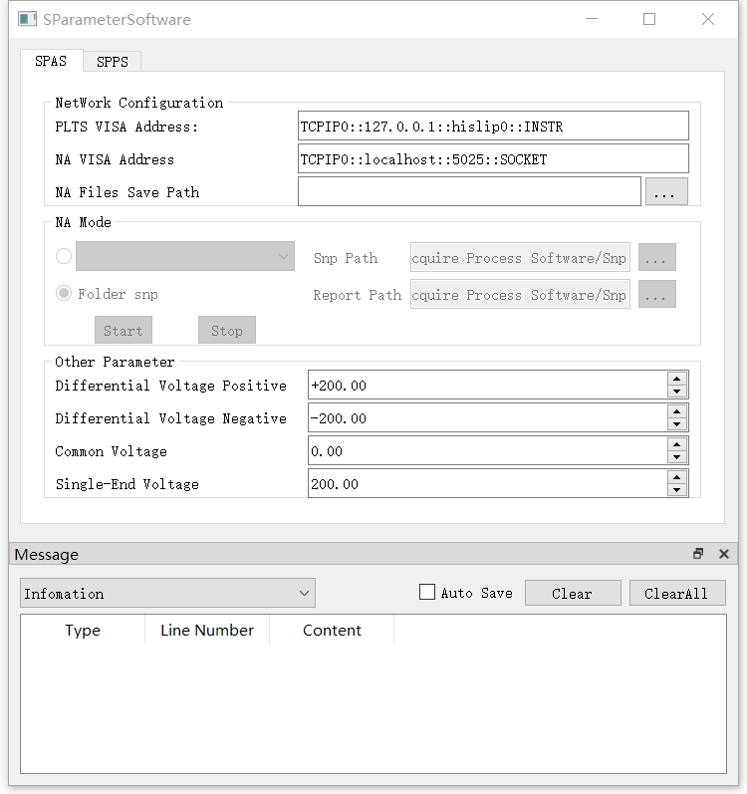Open the Infomation message filter dropdown
This screenshot has height=794, width=747.
coord(167,594)
